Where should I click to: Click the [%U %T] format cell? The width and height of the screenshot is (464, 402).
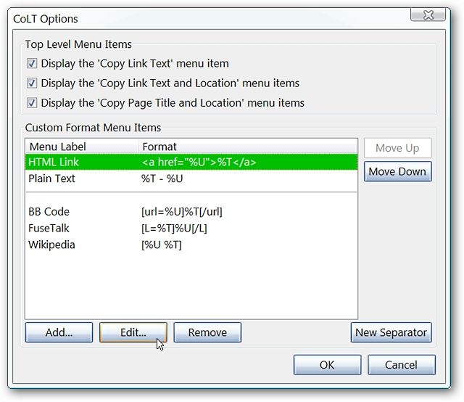click(x=161, y=245)
